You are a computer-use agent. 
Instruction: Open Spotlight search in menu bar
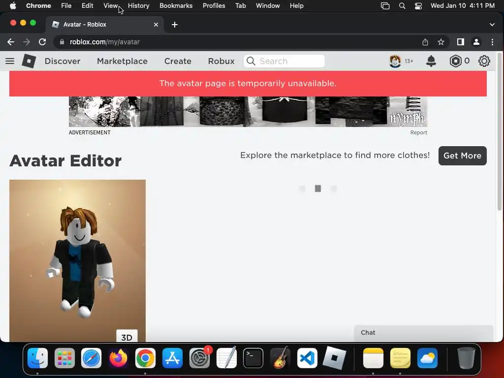(402, 6)
